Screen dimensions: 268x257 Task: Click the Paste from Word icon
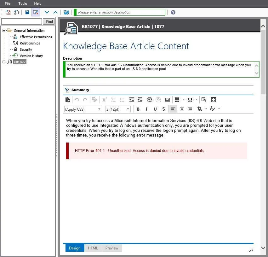click(68, 100)
